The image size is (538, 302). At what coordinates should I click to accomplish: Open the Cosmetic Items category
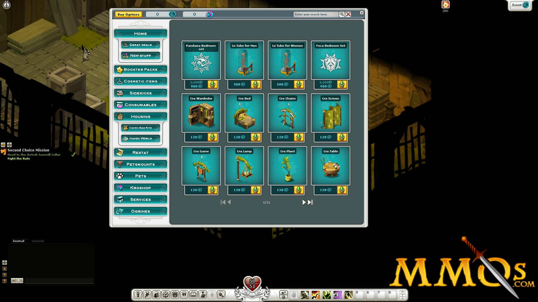click(141, 81)
